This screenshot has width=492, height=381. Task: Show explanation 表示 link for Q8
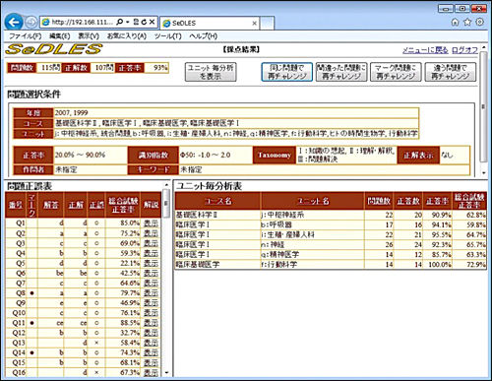[151, 293]
